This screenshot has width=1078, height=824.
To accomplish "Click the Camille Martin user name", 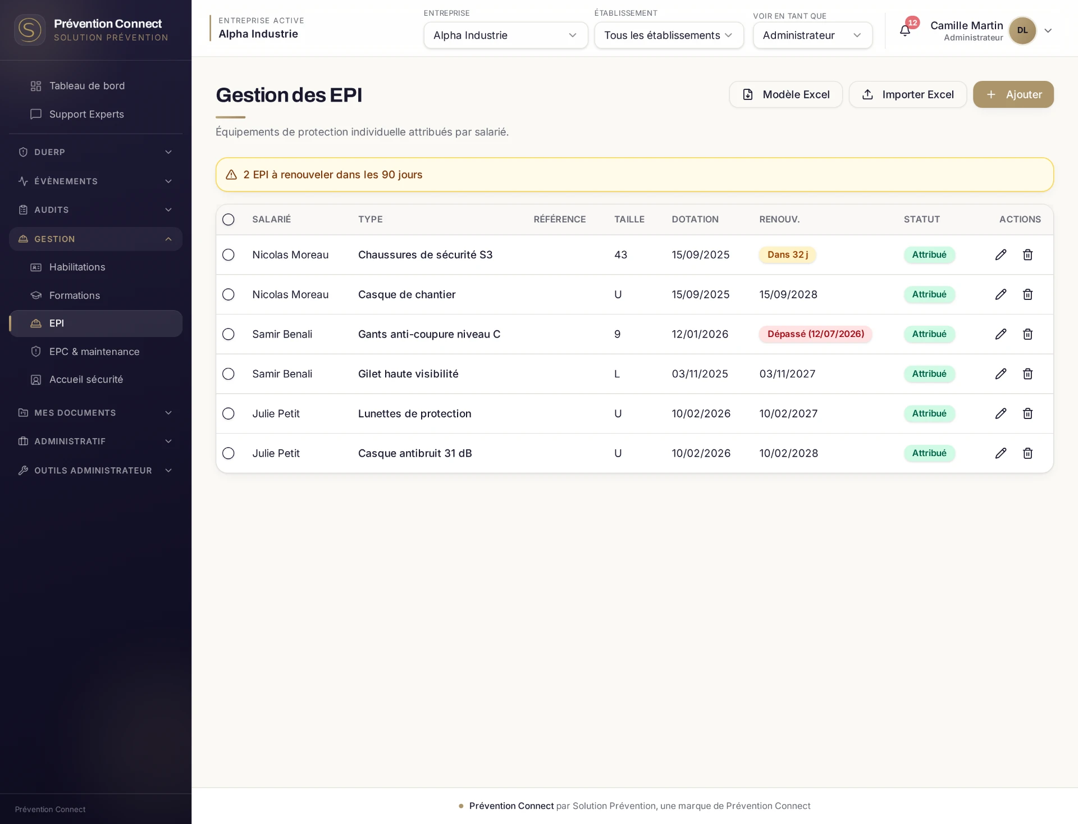I will click(966, 25).
